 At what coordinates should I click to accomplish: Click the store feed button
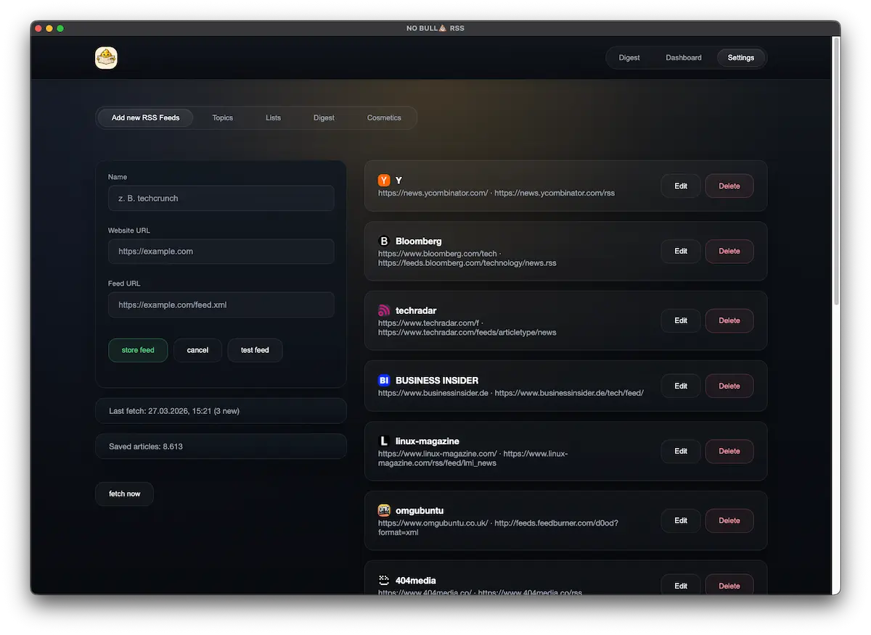[x=138, y=350]
